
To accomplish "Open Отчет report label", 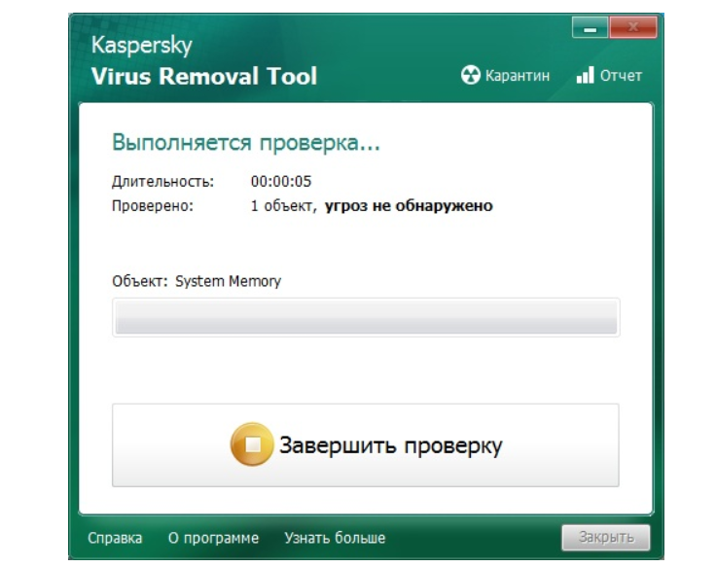I will point(621,76).
